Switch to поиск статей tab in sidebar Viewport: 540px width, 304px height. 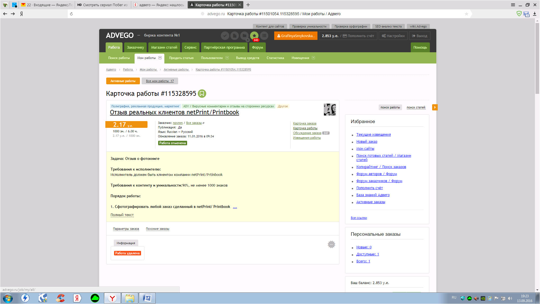point(416,107)
